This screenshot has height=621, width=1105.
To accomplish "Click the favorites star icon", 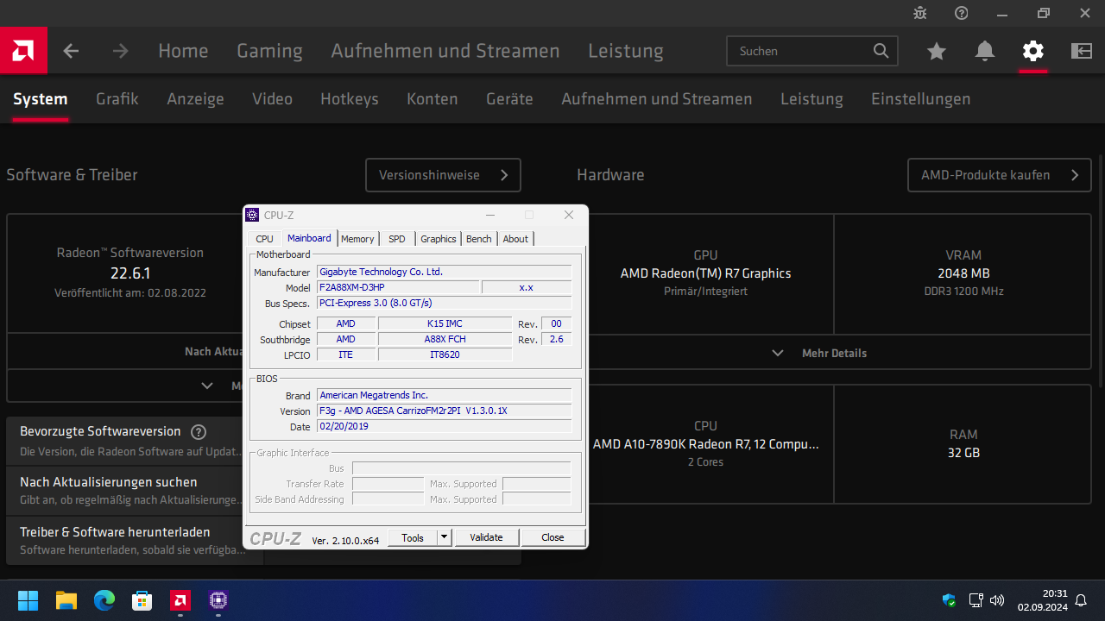I will pyautogui.click(x=936, y=51).
